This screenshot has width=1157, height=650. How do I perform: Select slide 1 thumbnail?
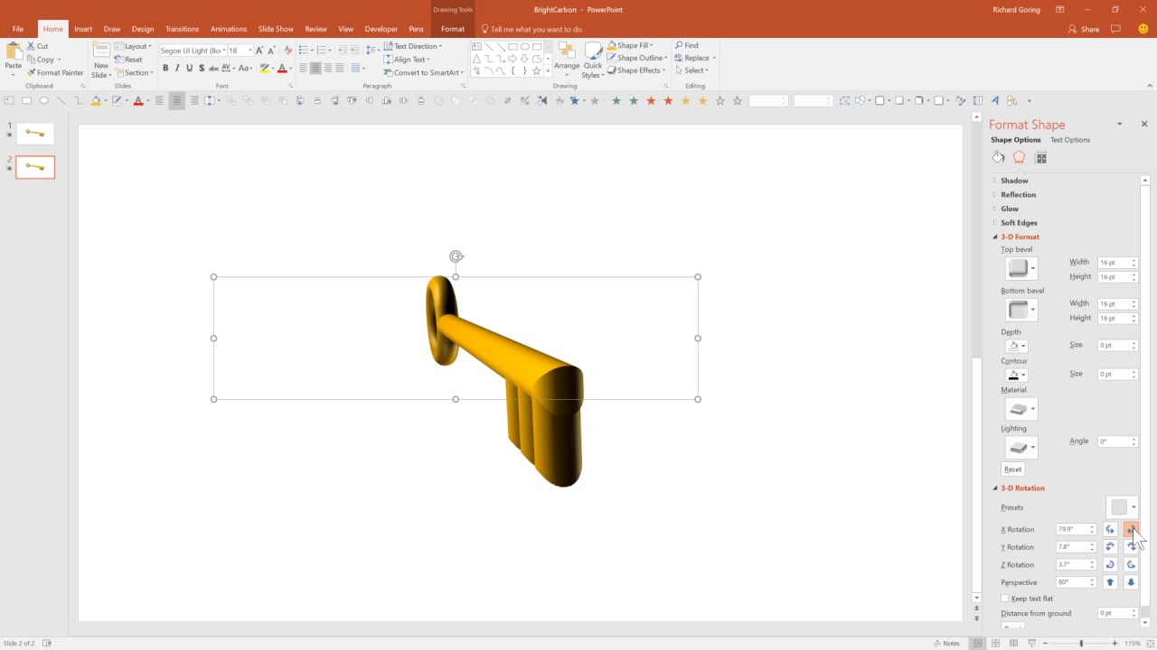click(x=35, y=134)
